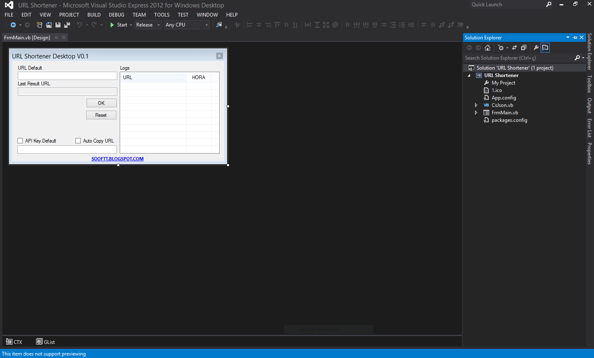Collapse the URL Shortener project node
This screenshot has width=594, height=358.
tap(469, 75)
